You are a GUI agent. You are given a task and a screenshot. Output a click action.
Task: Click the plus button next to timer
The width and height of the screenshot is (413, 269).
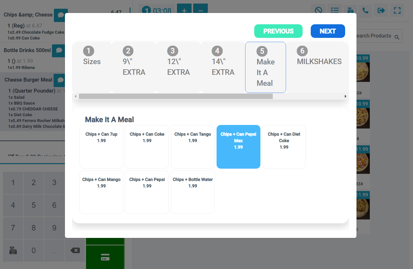[x=184, y=11]
